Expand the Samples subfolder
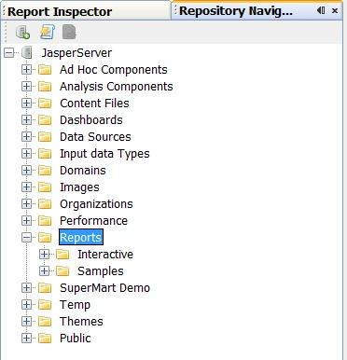This screenshot has width=347, height=360. click(45, 271)
